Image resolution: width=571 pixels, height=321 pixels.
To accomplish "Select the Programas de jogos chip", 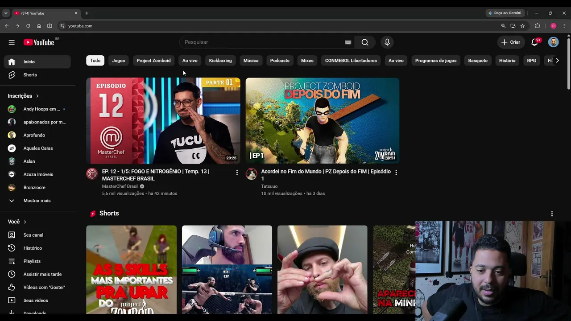I will pyautogui.click(x=436, y=61).
